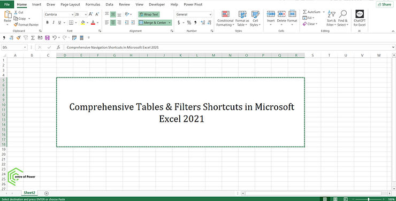Click the Format cells button
Viewport: 396px width, 201px height.
(x=292, y=18)
